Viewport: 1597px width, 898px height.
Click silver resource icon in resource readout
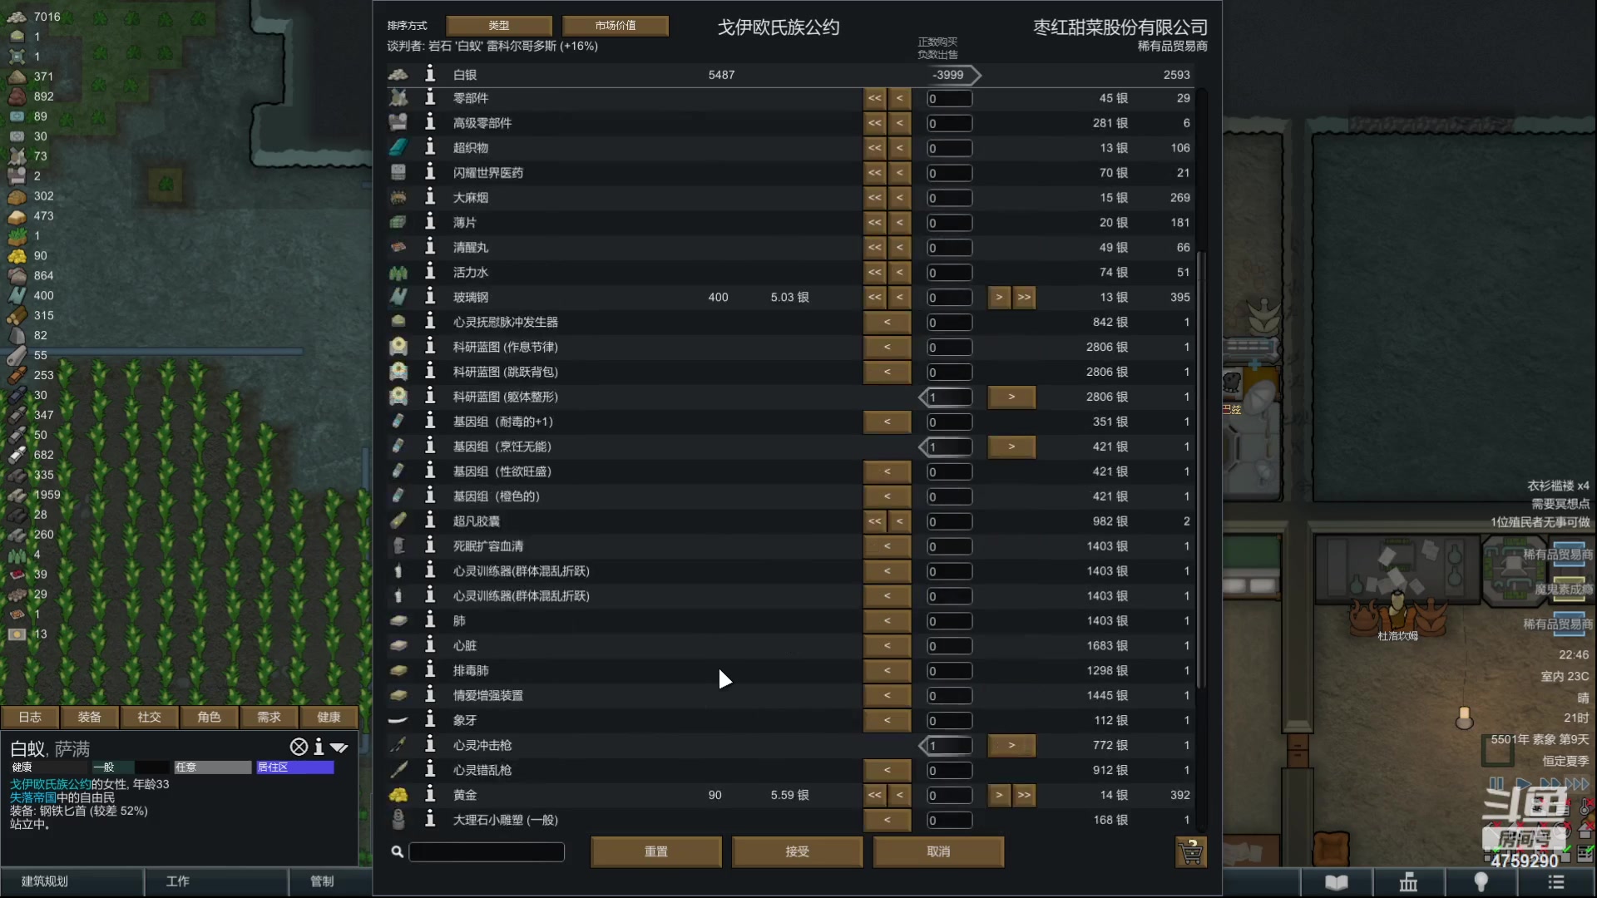(17, 17)
